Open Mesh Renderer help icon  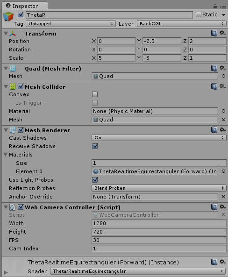point(214,130)
